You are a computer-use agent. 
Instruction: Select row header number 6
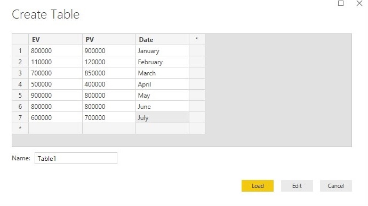click(x=20, y=107)
